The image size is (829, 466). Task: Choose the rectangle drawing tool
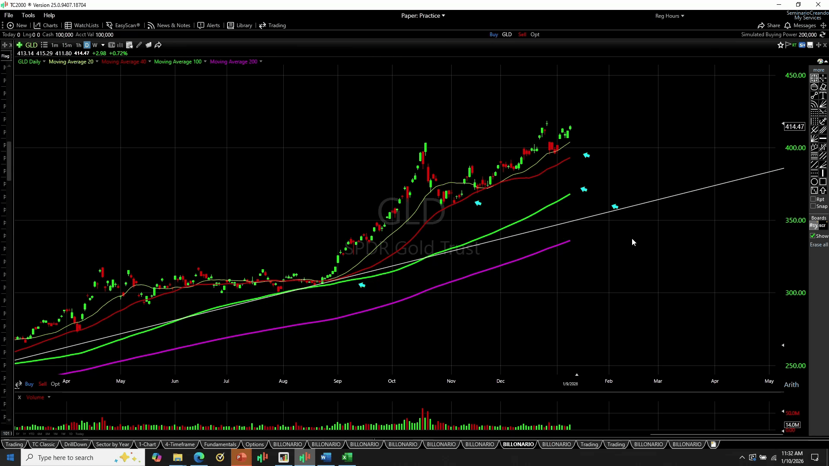coord(823,182)
